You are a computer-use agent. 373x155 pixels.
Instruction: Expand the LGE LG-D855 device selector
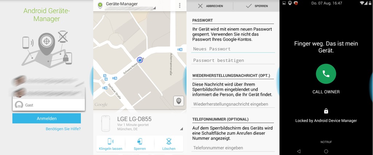181,129
